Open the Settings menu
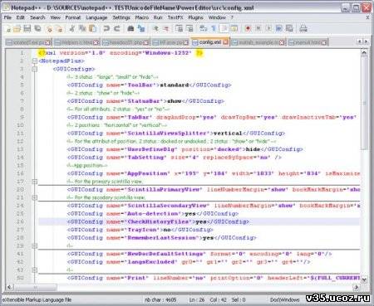Screen dimensions: 374x306 (x=121, y=17)
